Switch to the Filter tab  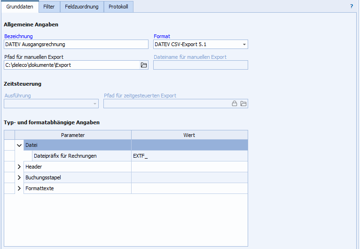point(49,7)
